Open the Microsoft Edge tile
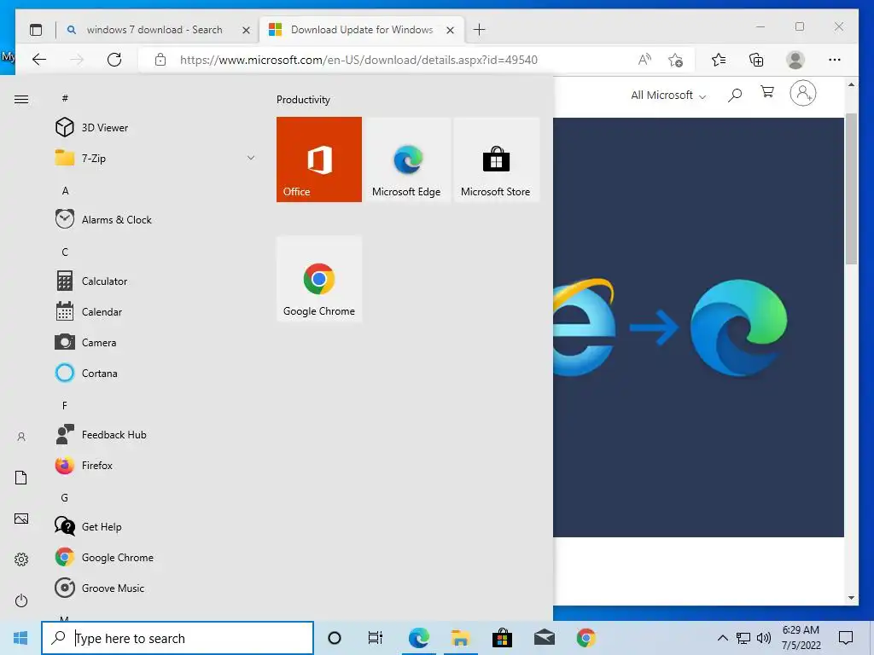Viewport: 874px width, 655px height. (x=407, y=159)
